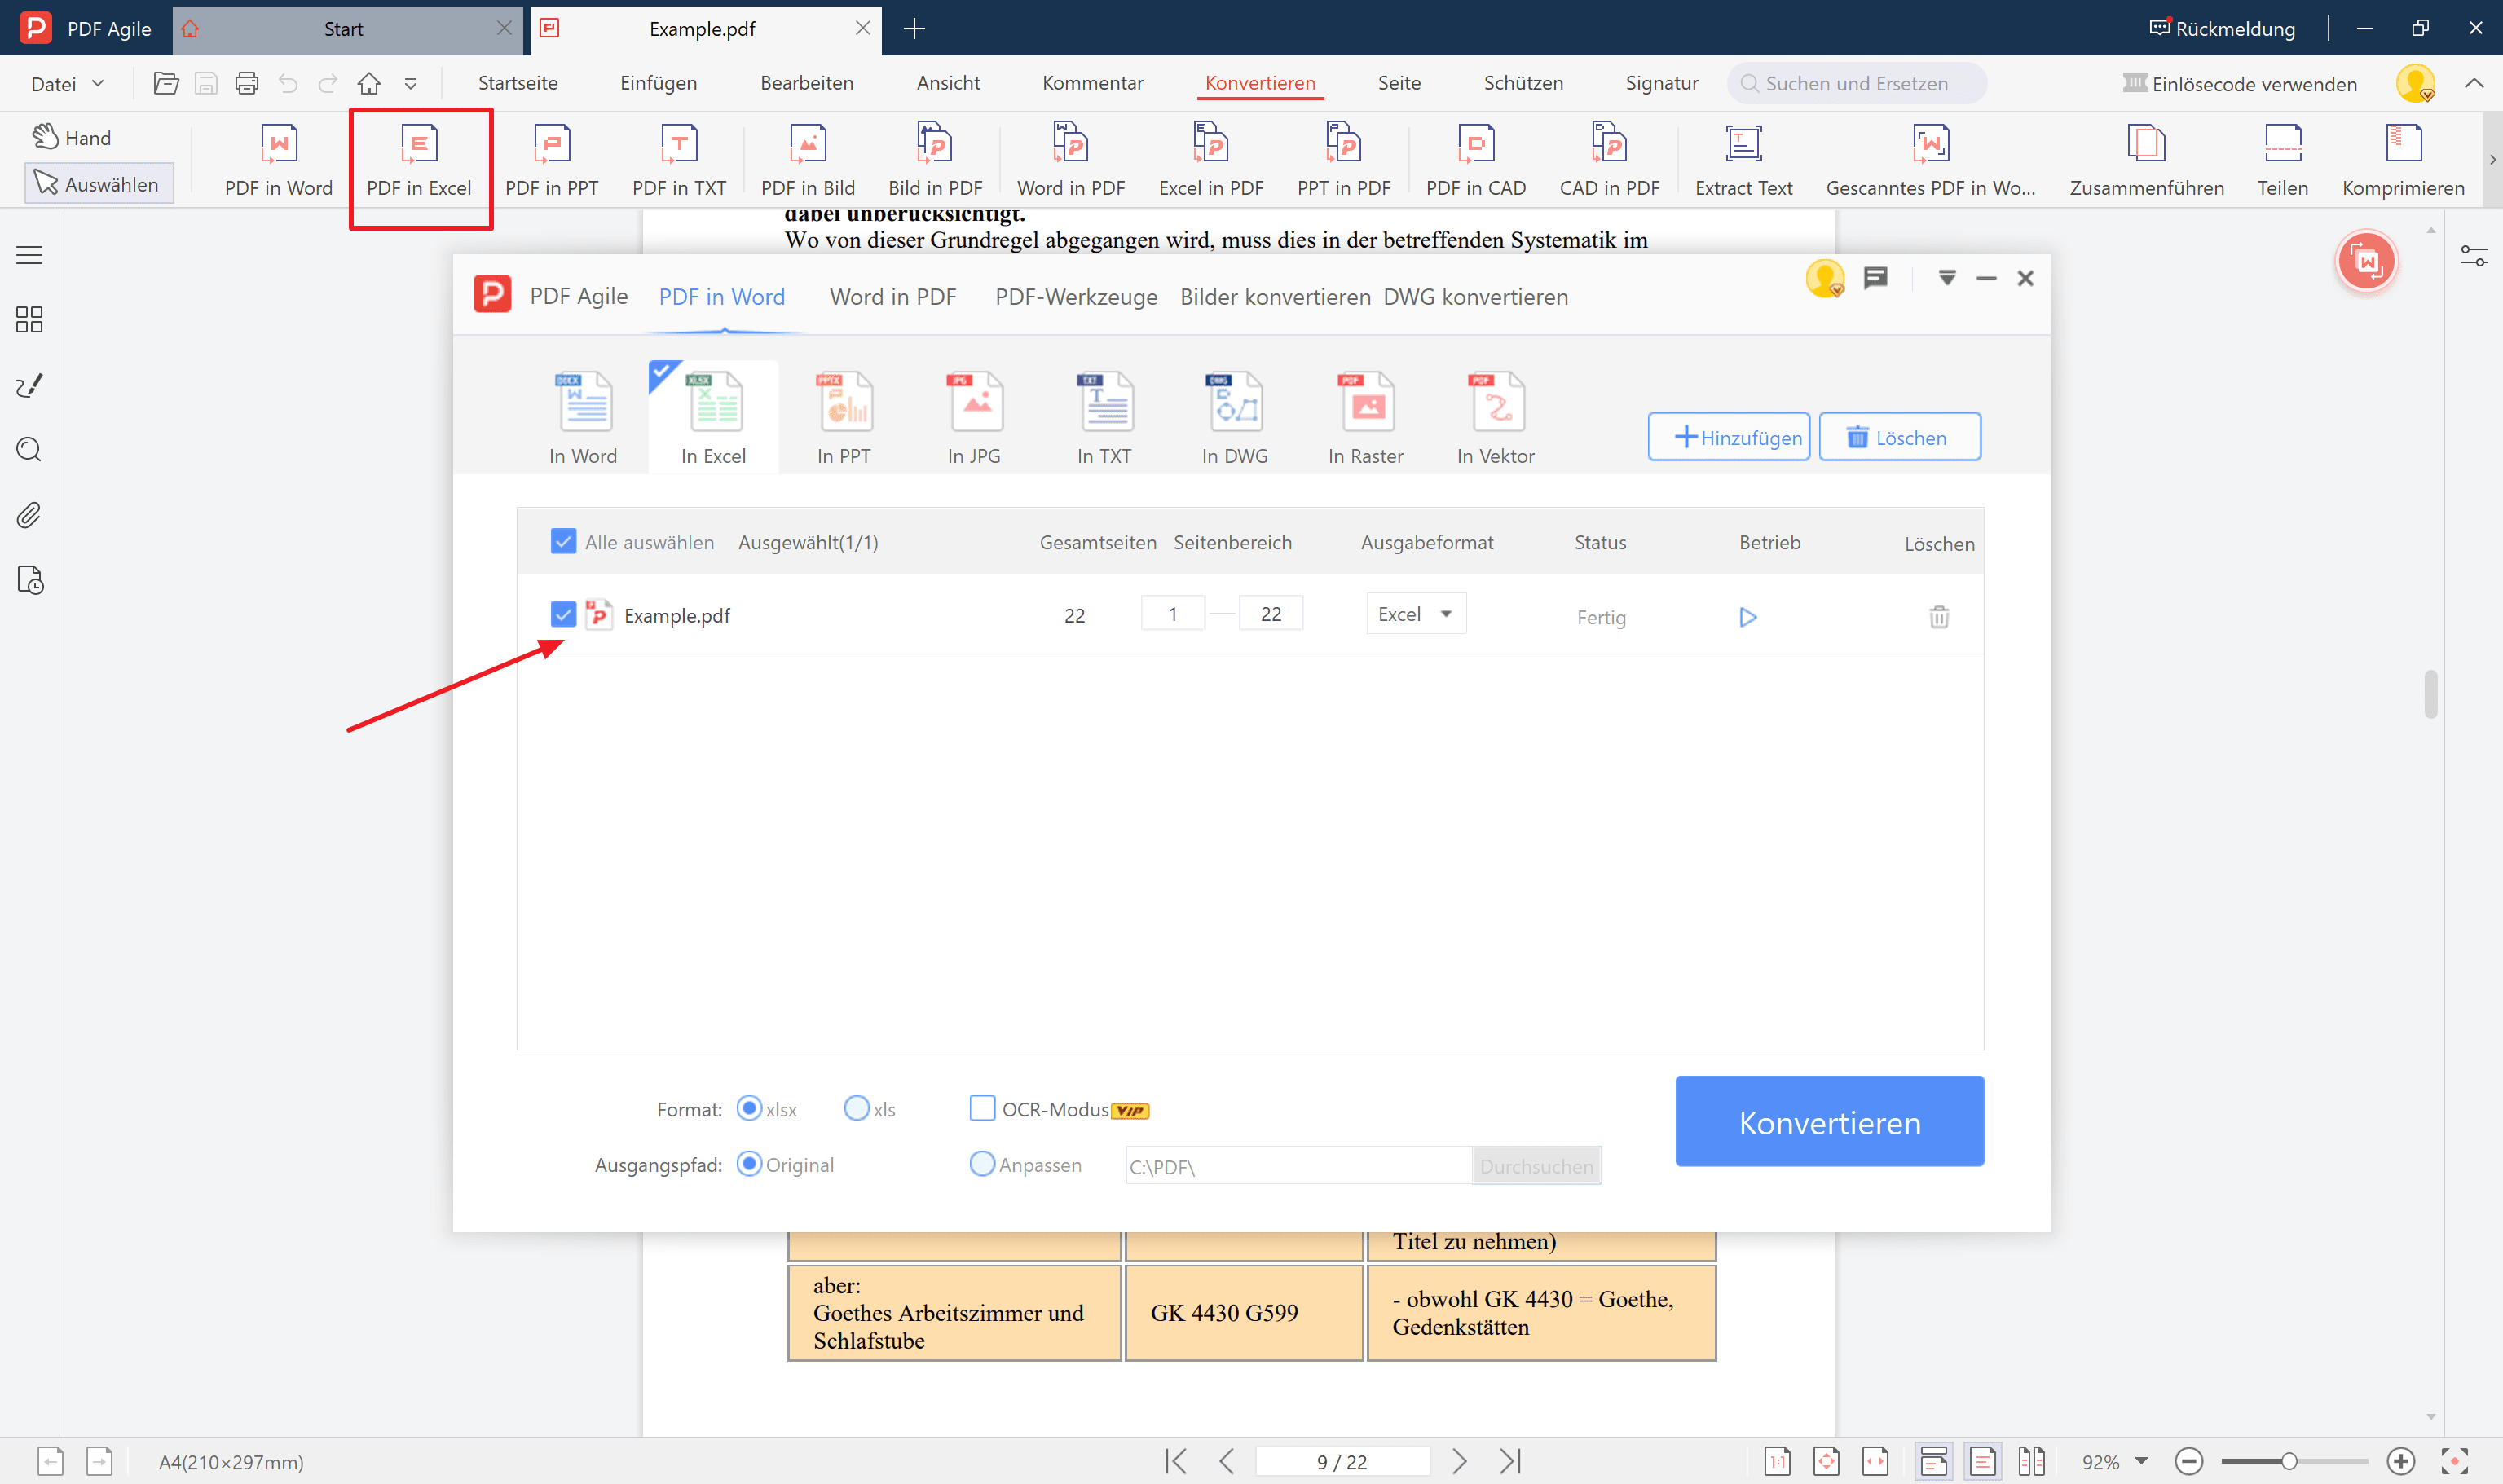The height and width of the screenshot is (1484, 2503).
Task: Select In Raster conversion type in dialog
Action: click(1365, 417)
